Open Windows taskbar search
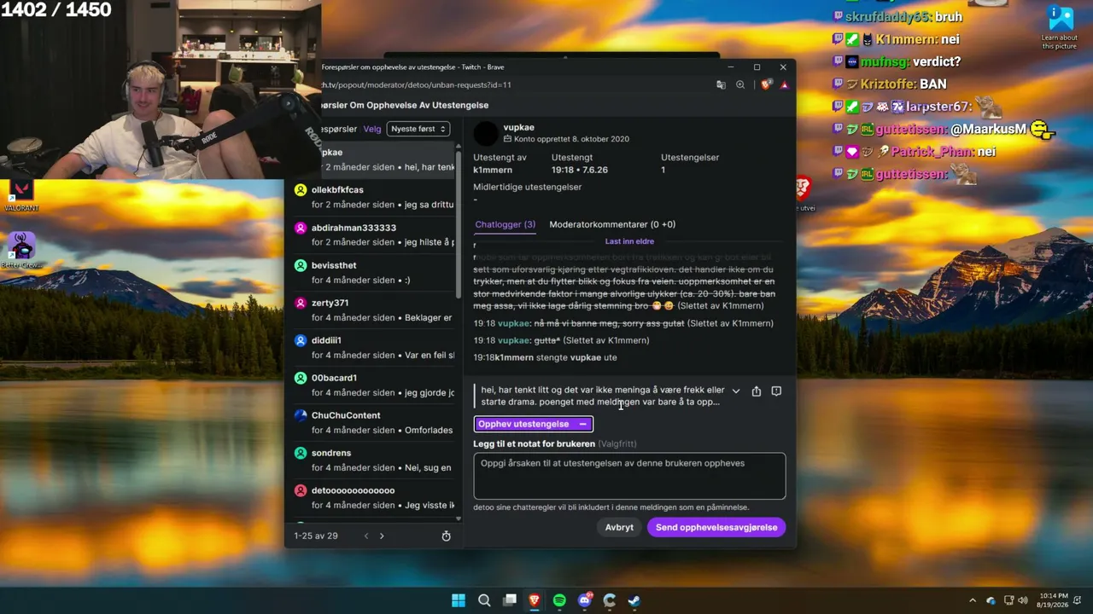Viewport: 1093px width, 614px height. click(x=484, y=600)
